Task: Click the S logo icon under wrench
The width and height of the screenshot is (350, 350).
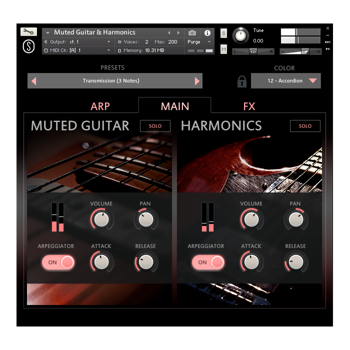Action: click(x=28, y=46)
